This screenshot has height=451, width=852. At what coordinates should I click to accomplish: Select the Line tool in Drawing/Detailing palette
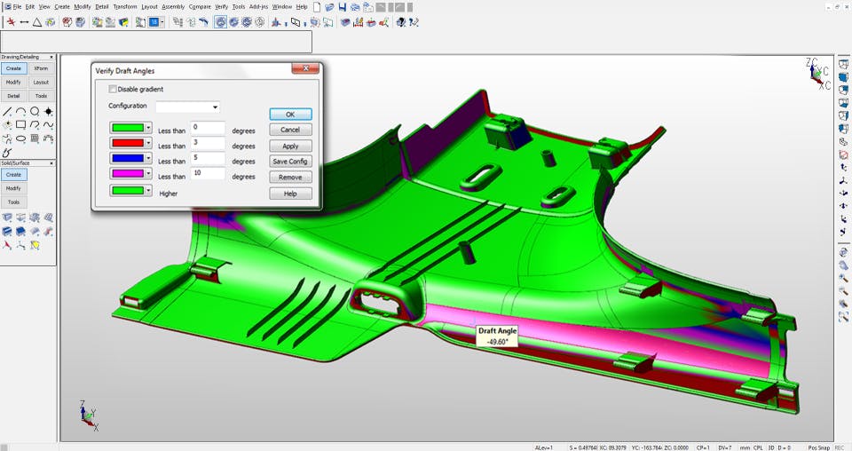[x=7, y=111]
